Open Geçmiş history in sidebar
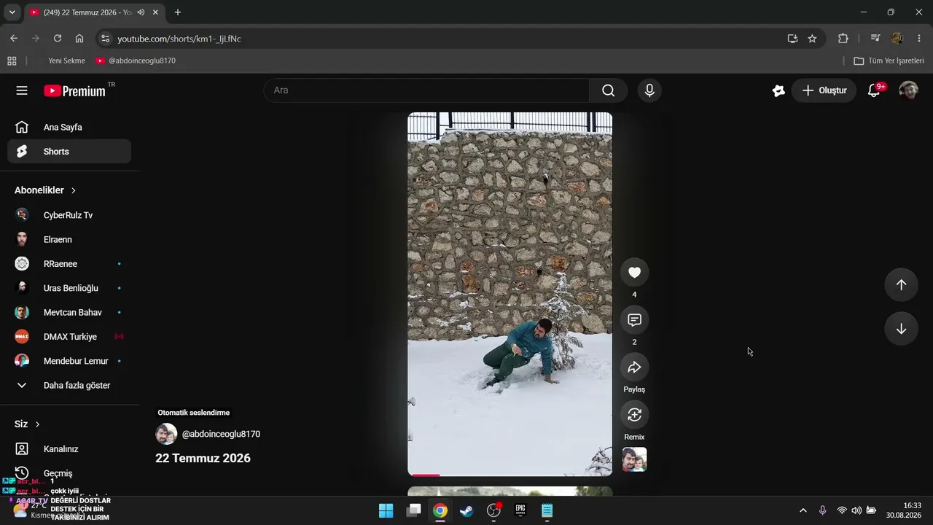This screenshot has height=525, width=933. [69, 473]
